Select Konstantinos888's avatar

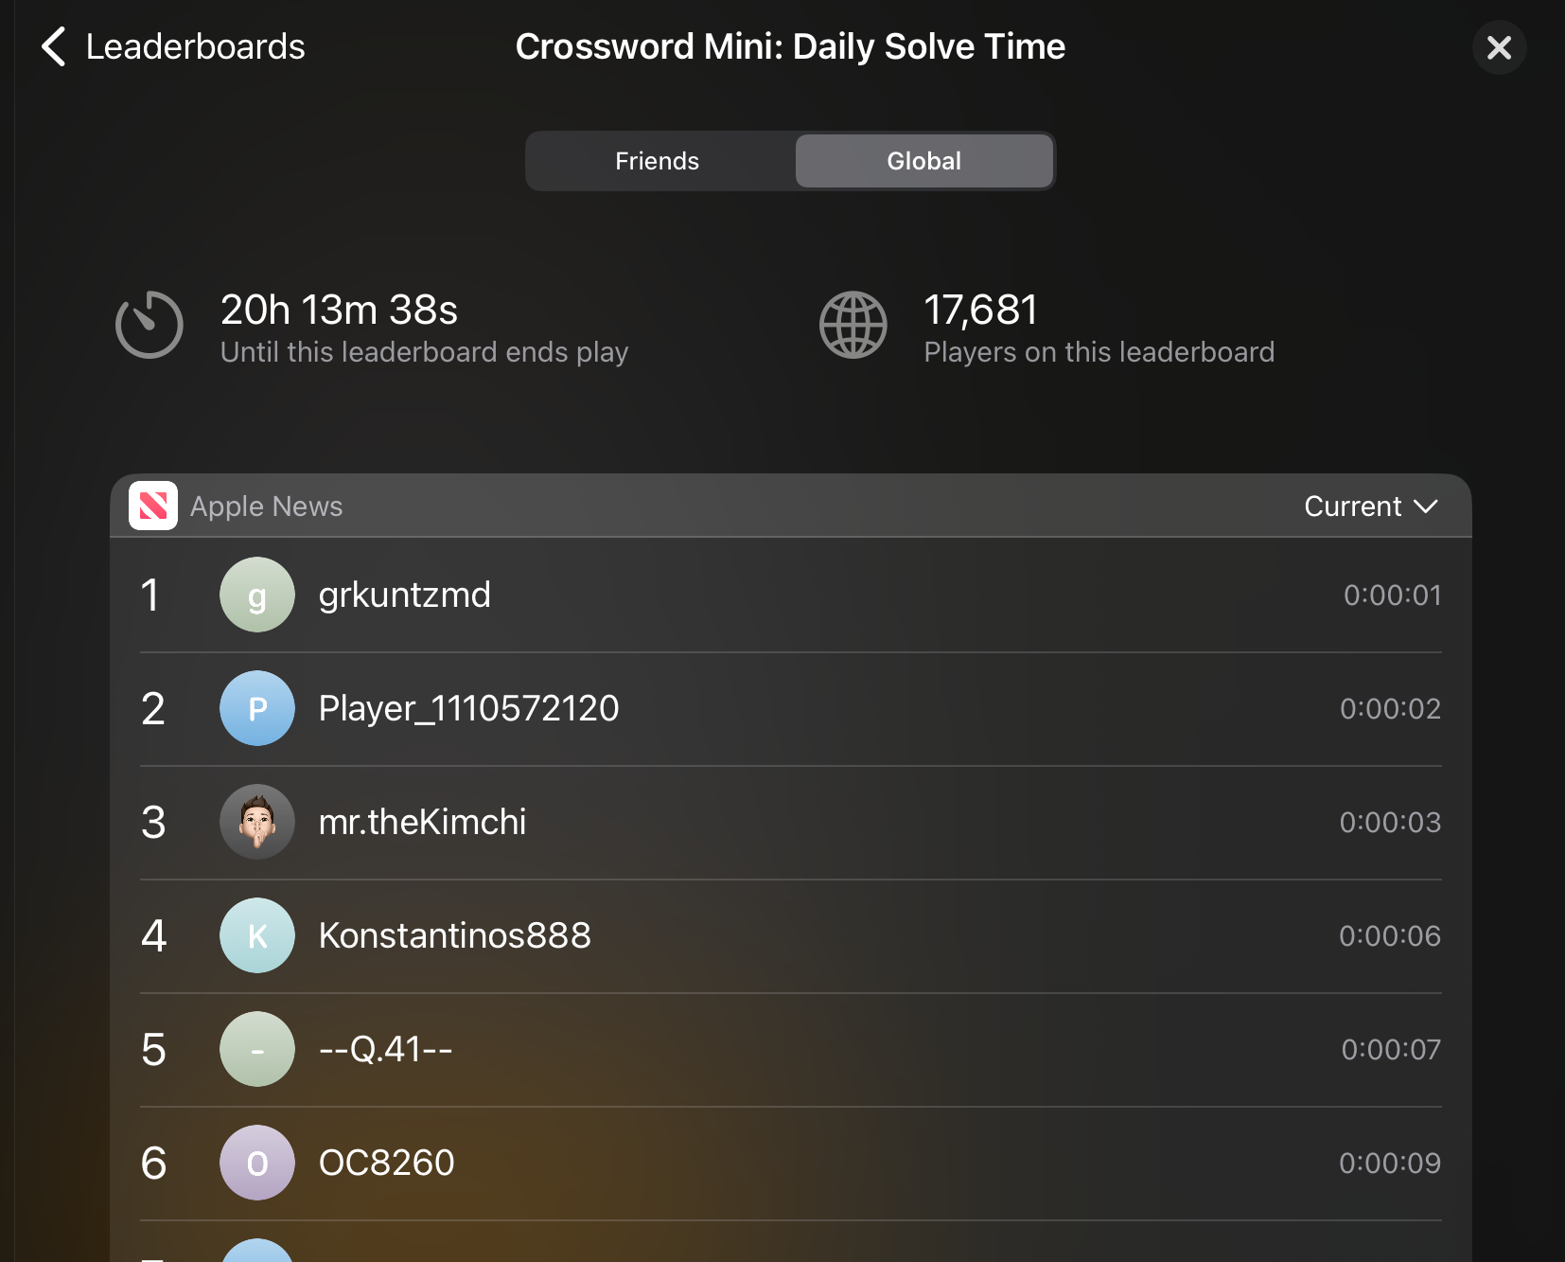pyautogui.click(x=256, y=935)
